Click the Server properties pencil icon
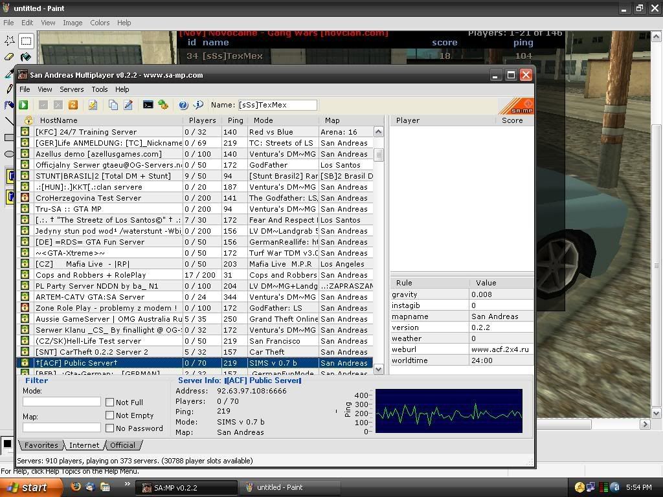This screenshot has width=663, height=497. point(128,105)
